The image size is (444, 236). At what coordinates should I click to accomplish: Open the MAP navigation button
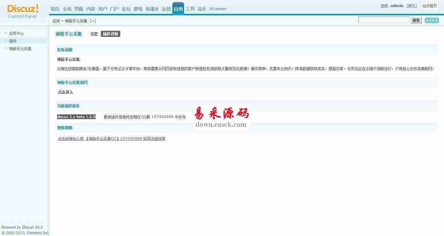click(432, 20)
